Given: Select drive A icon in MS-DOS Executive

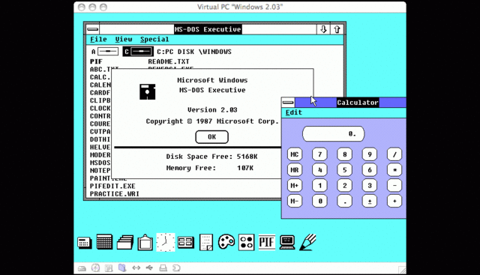Looking at the screenshot, I should point(105,52).
